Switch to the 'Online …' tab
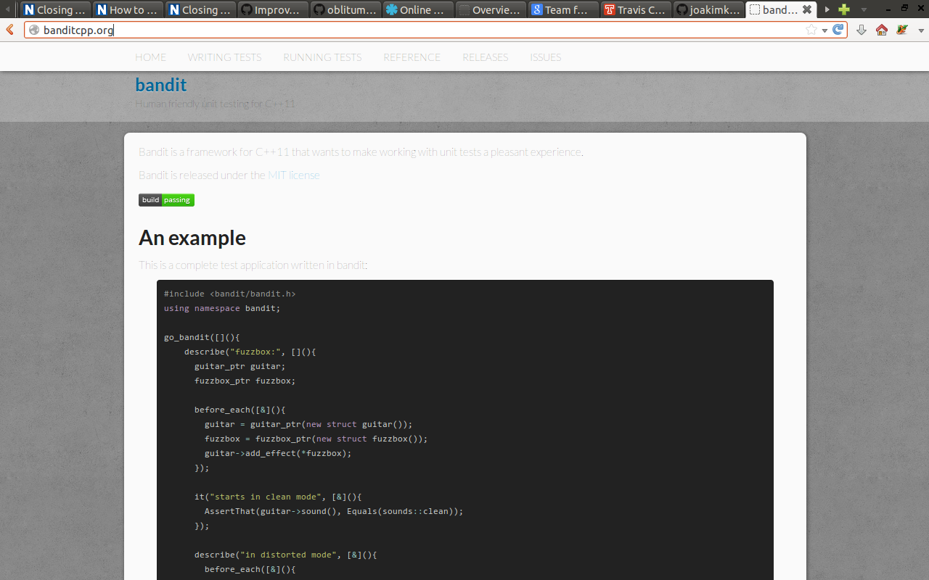Image resolution: width=929 pixels, height=580 pixels. tap(418, 10)
